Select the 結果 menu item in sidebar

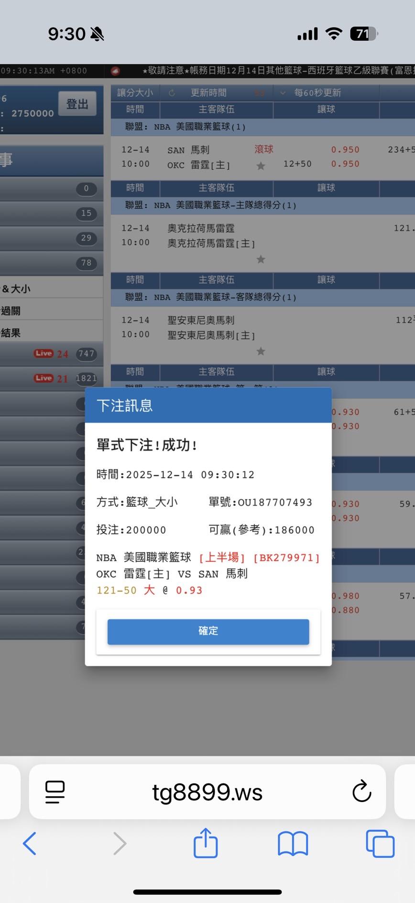tap(11, 333)
